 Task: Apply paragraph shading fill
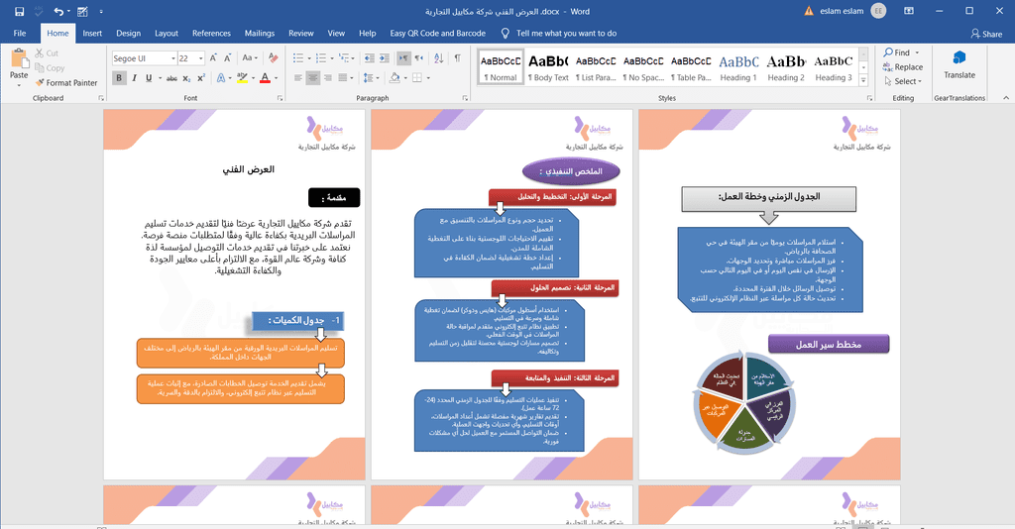(x=395, y=78)
